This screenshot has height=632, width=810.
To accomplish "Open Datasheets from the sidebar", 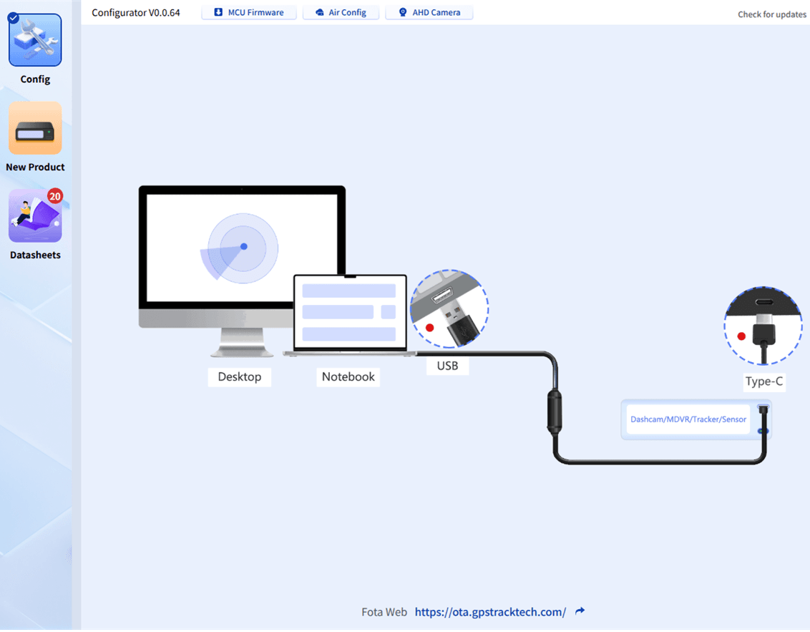I will [x=34, y=215].
